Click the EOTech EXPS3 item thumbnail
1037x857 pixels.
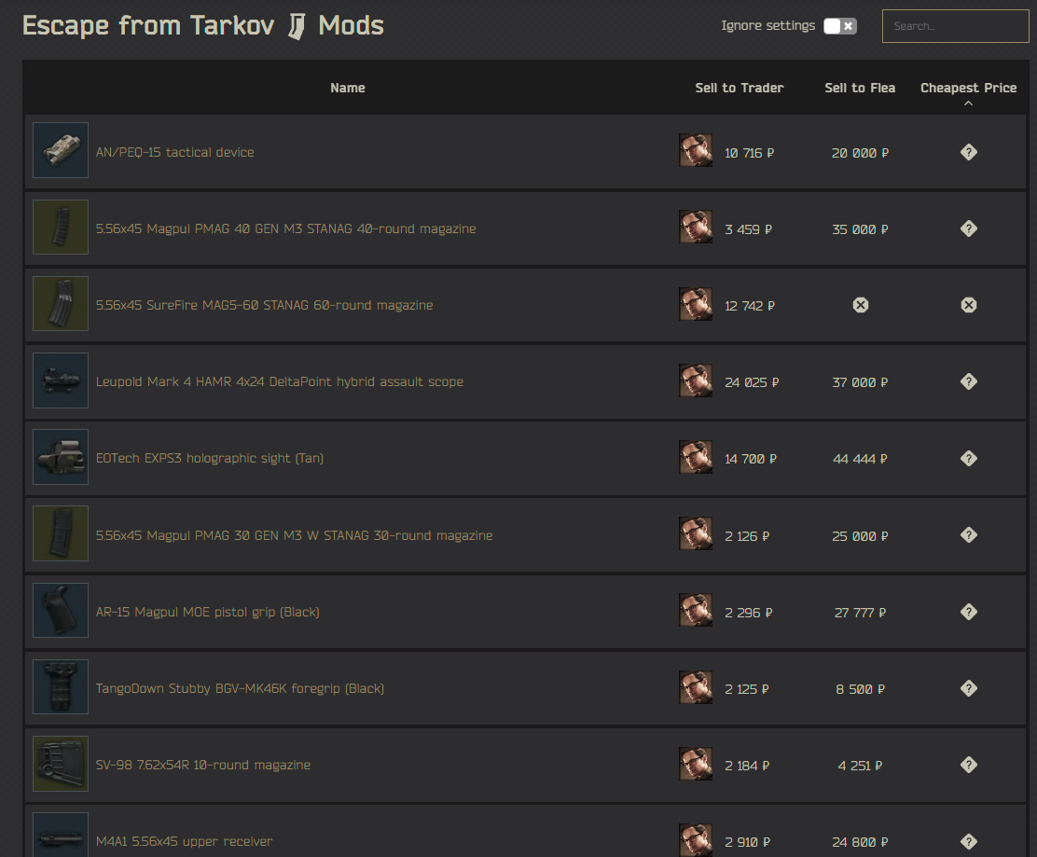pos(60,457)
